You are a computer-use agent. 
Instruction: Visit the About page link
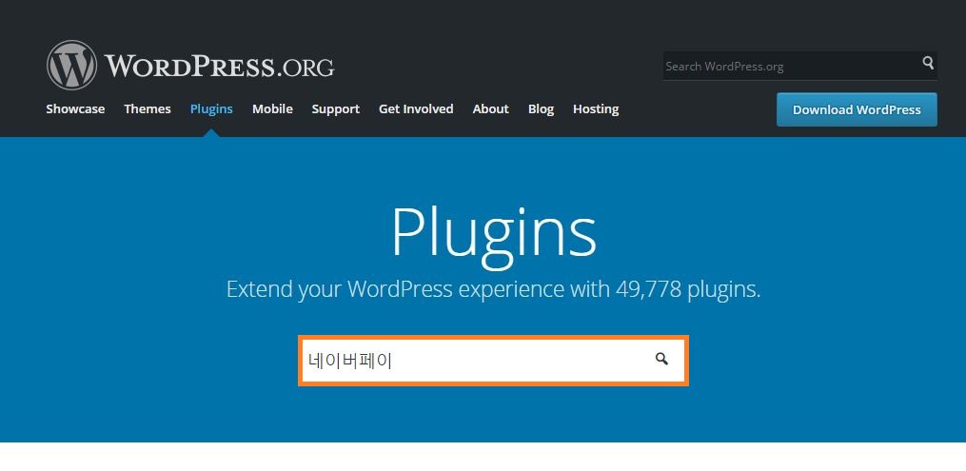(x=490, y=109)
